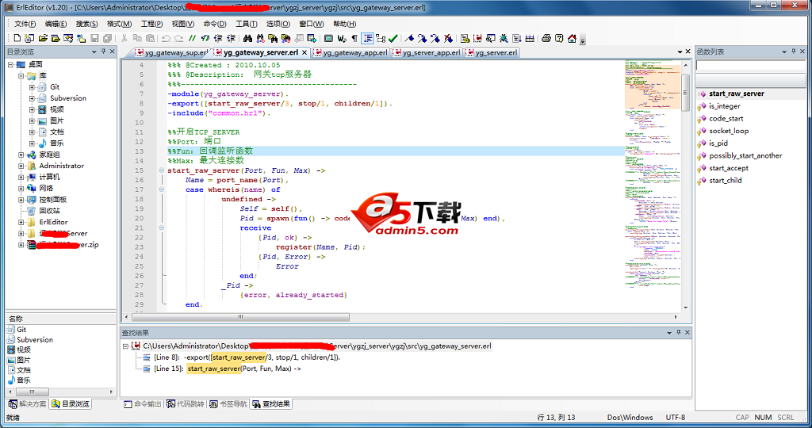Click the Print printer icon
This screenshot has height=428, width=812.
click(x=546, y=38)
